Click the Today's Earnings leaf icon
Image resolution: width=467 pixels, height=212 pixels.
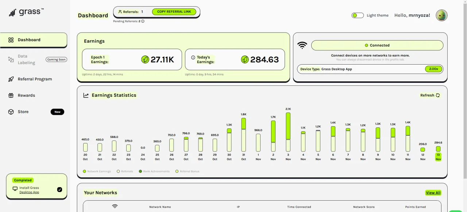245,59
